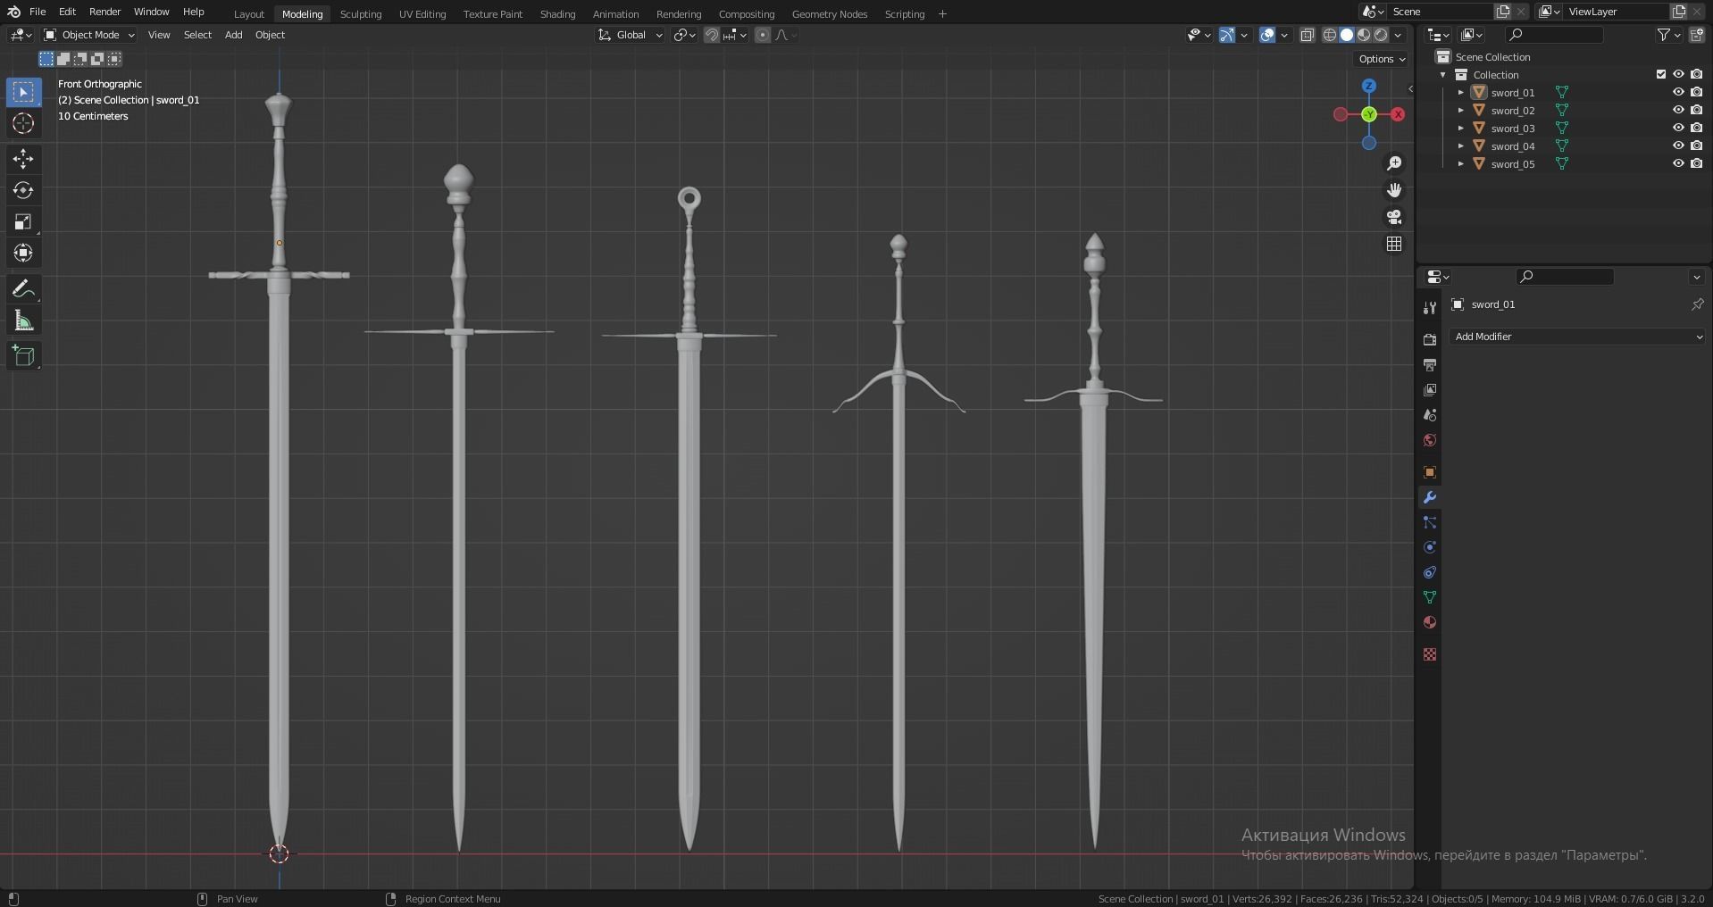The width and height of the screenshot is (1713, 907).
Task: Toggle X-Ray mode in viewport header
Action: click(x=1308, y=35)
